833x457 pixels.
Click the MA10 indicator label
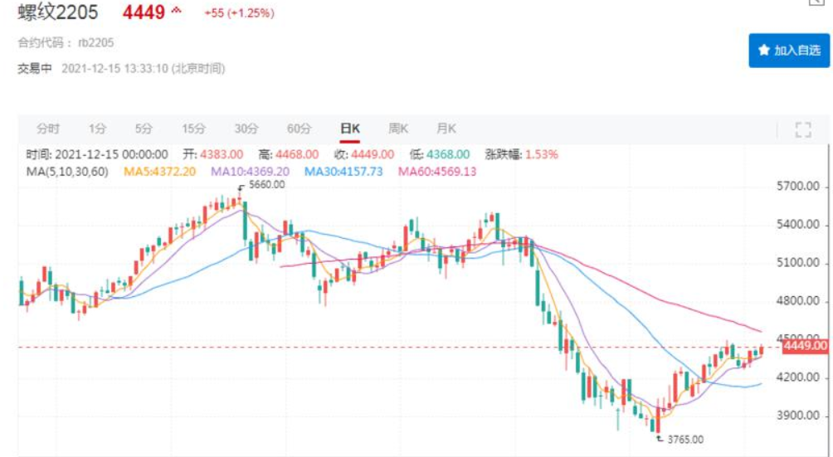point(250,171)
